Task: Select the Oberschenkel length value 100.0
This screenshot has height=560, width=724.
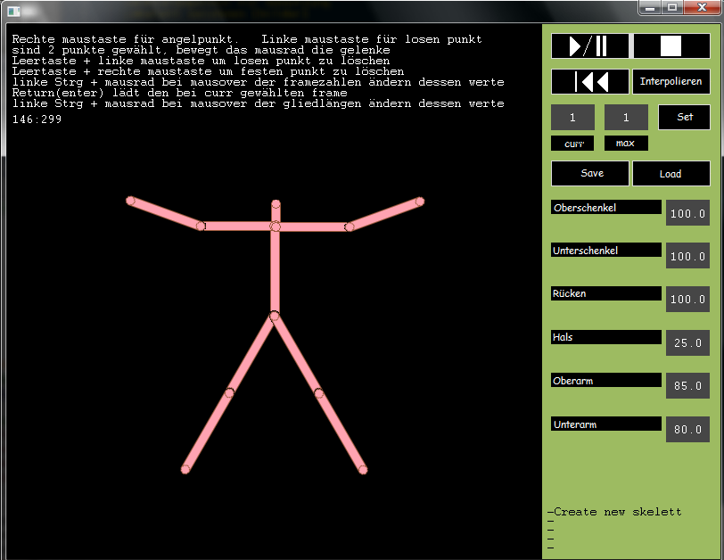Action: click(687, 214)
